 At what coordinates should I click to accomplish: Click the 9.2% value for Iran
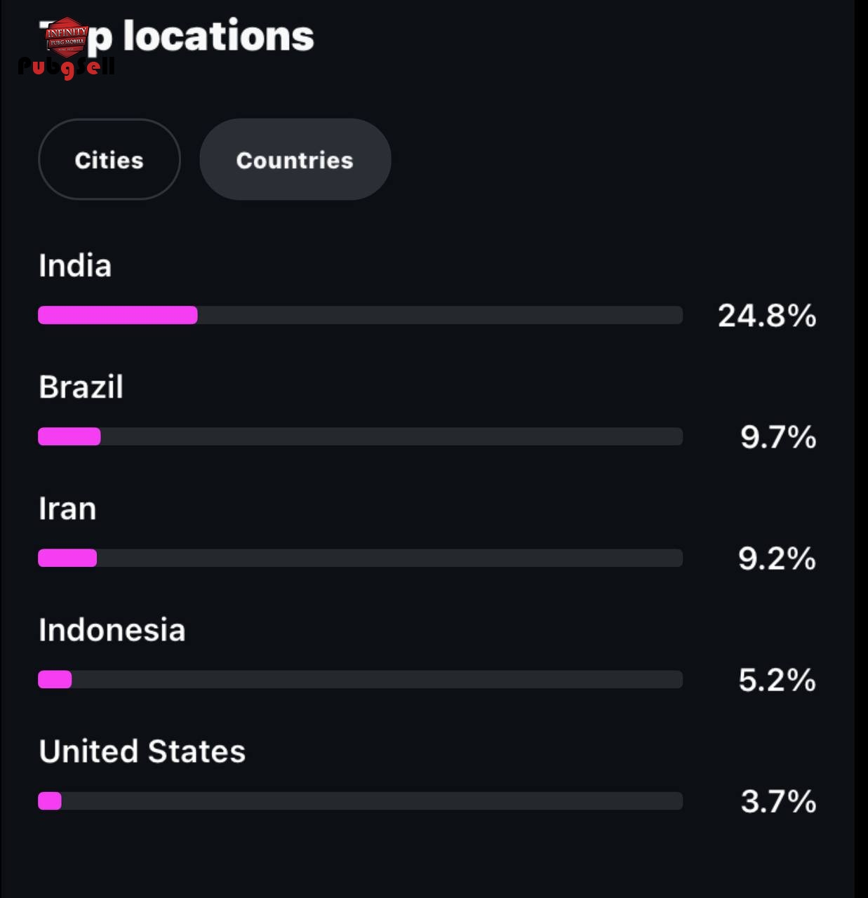[x=777, y=558]
